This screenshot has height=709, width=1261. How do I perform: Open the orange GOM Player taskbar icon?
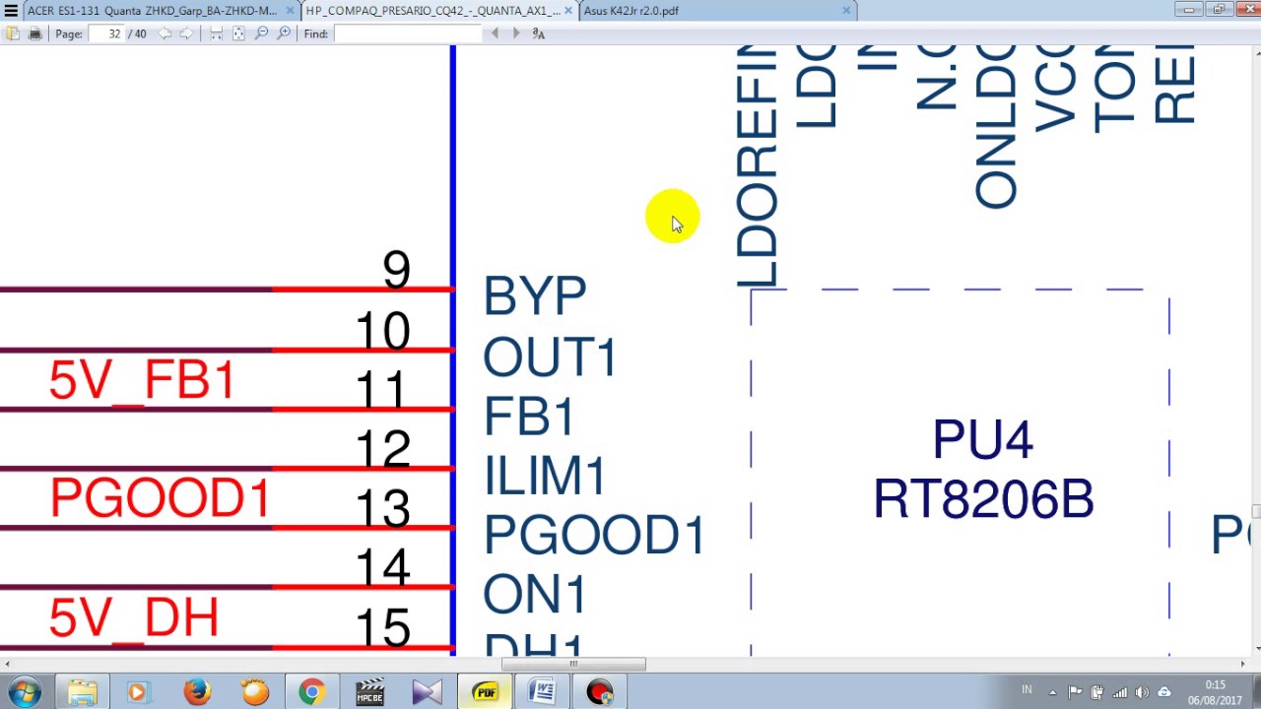pos(254,692)
